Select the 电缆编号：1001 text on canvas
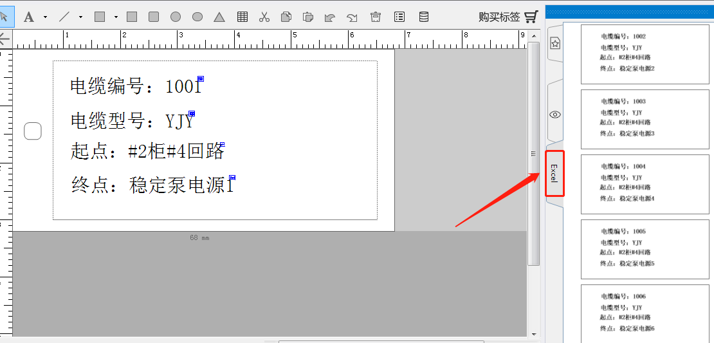714x343 pixels. click(x=136, y=86)
